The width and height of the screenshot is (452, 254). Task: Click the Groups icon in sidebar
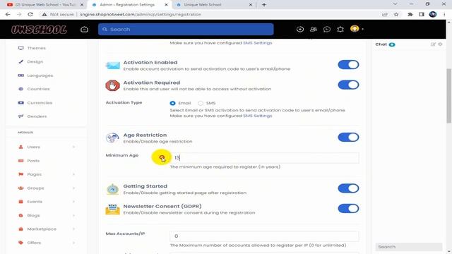tap(20, 188)
